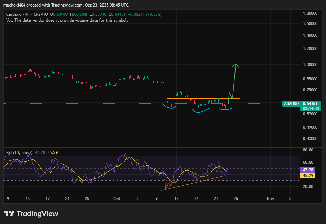The width and height of the screenshot is (326, 224).
Task: Click the Nov label on the date axis
Action: click(x=270, y=198)
